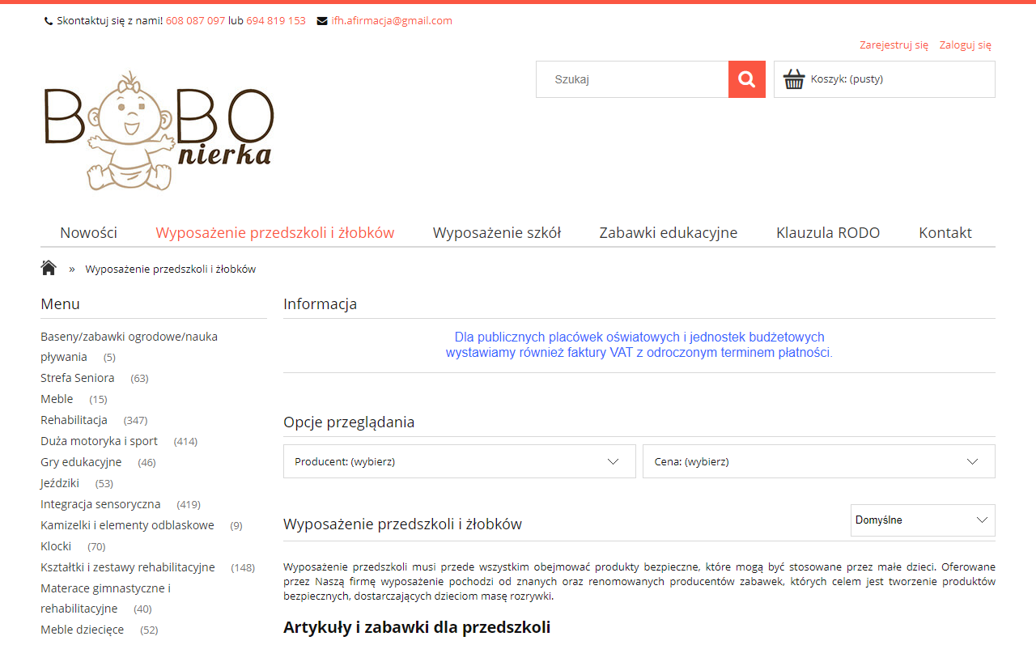Click chevron on the Cena selector
Image resolution: width=1036 pixels, height=645 pixels.
(972, 460)
